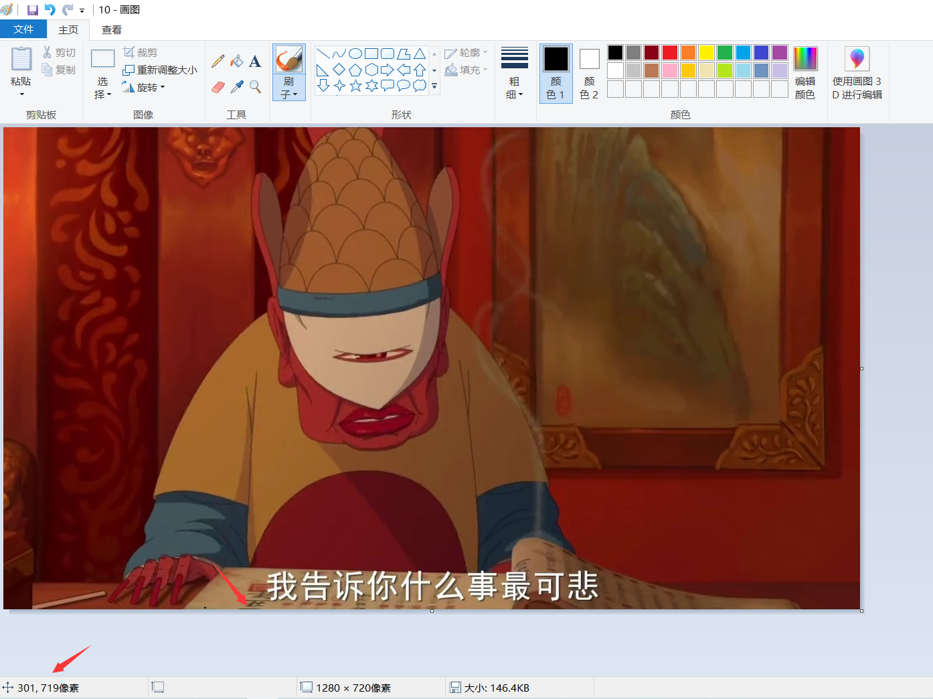Choose the down arrow shape

click(x=323, y=86)
